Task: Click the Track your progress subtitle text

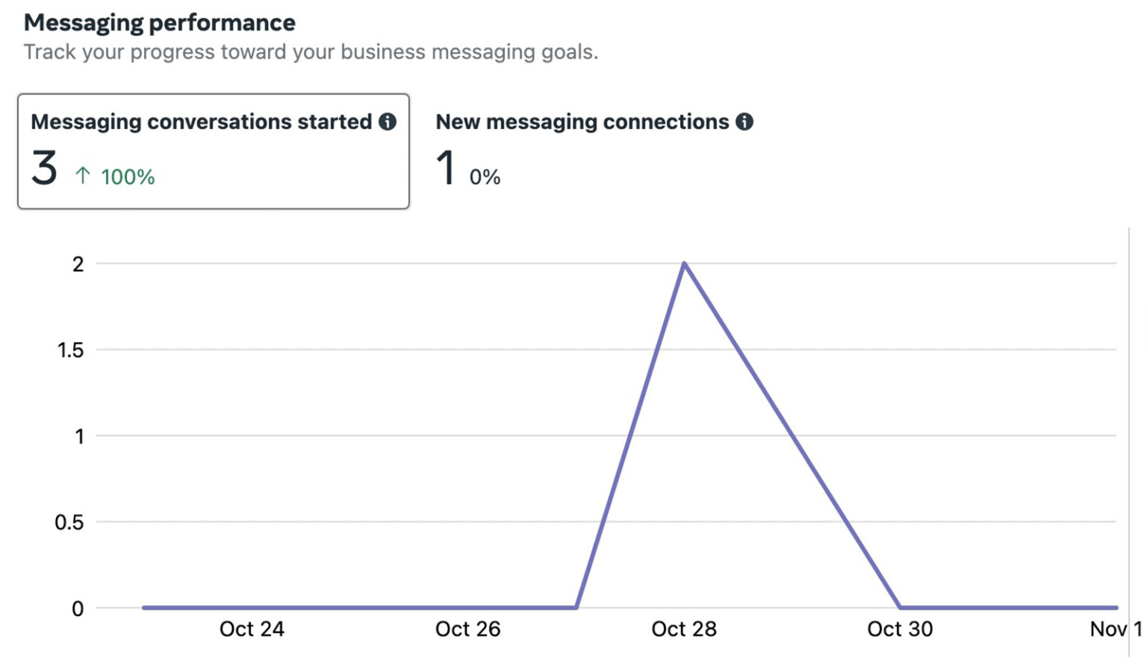Action: pyautogui.click(x=311, y=52)
